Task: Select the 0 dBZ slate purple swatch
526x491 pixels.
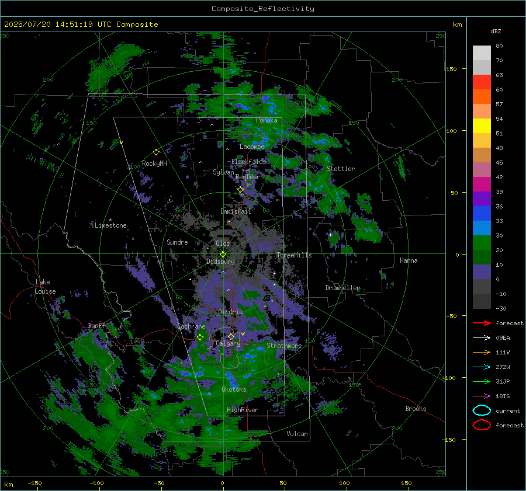Action: pyautogui.click(x=482, y=272)
